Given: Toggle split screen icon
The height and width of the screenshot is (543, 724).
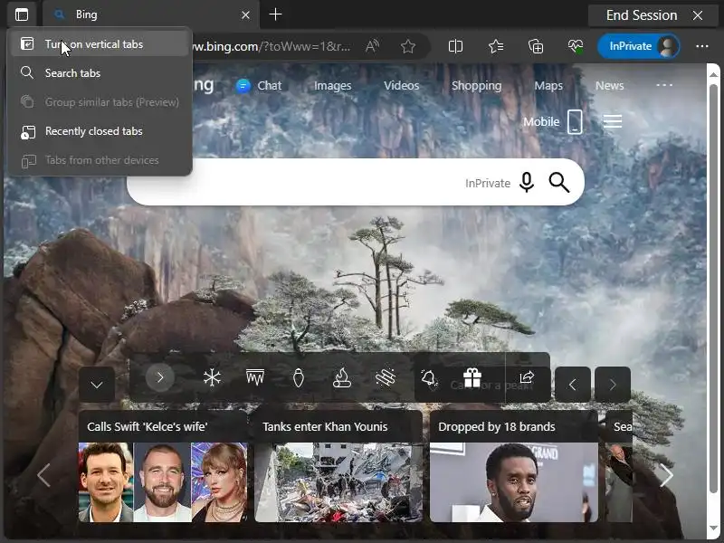Looking at the screenshot, I should tap(455, 46).
